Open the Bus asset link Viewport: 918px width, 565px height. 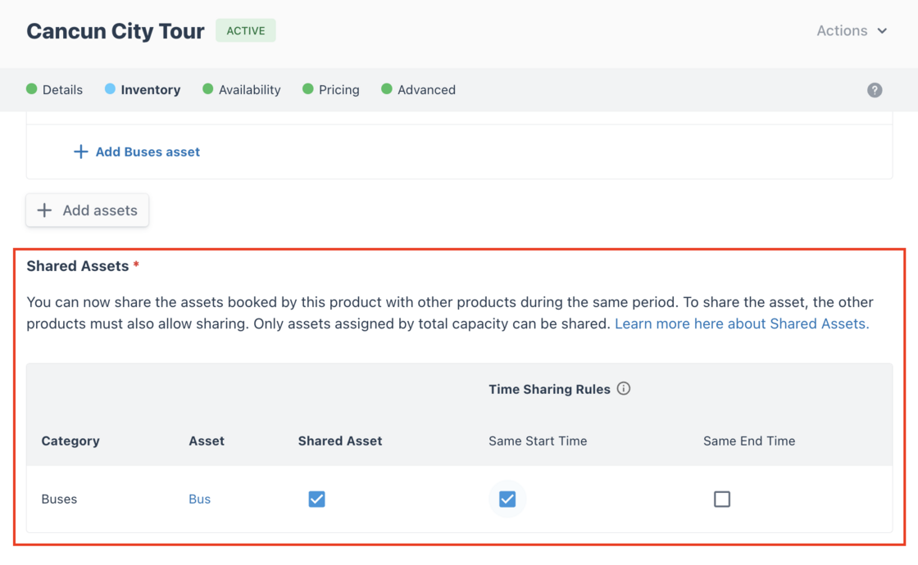click(200, 499)
